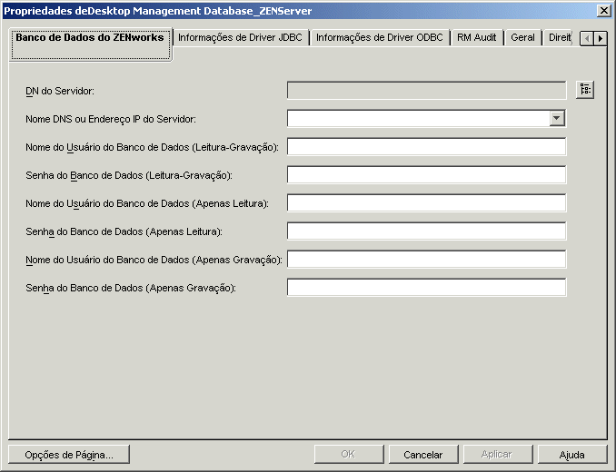This screenshot has height=472, width=616.
Task: Click the 'Nome DNS ou Endereço IP do Servidor:' label
Action: pyautogui.click(x=111, y=119)
